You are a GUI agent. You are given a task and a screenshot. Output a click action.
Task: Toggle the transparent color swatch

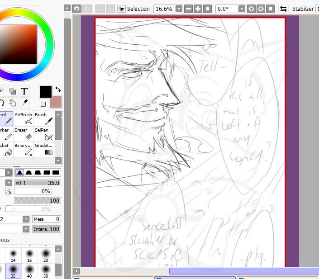(x=43, y=104)
